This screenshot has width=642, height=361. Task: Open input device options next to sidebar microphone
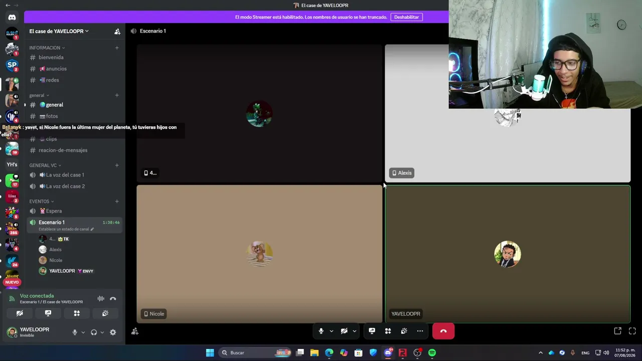tap(83, 332)
